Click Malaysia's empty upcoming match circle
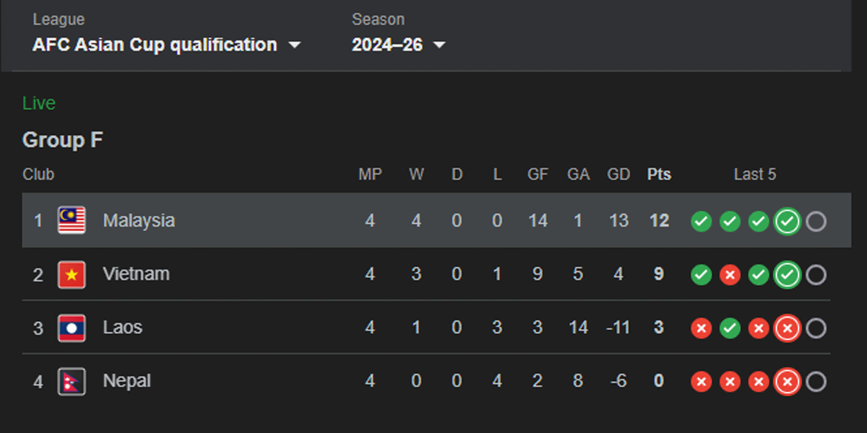This screenshot has width=867, height=433. pyautogui.click(x=816, y=222)
